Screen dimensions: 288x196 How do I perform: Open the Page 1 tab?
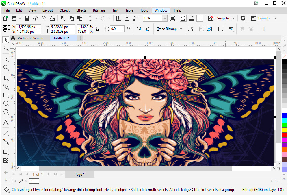click(x=79, y=175)
